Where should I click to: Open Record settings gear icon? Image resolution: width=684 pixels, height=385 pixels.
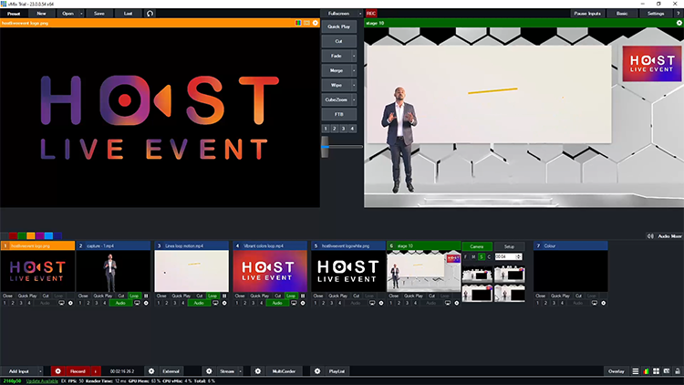tap(57, 371)
